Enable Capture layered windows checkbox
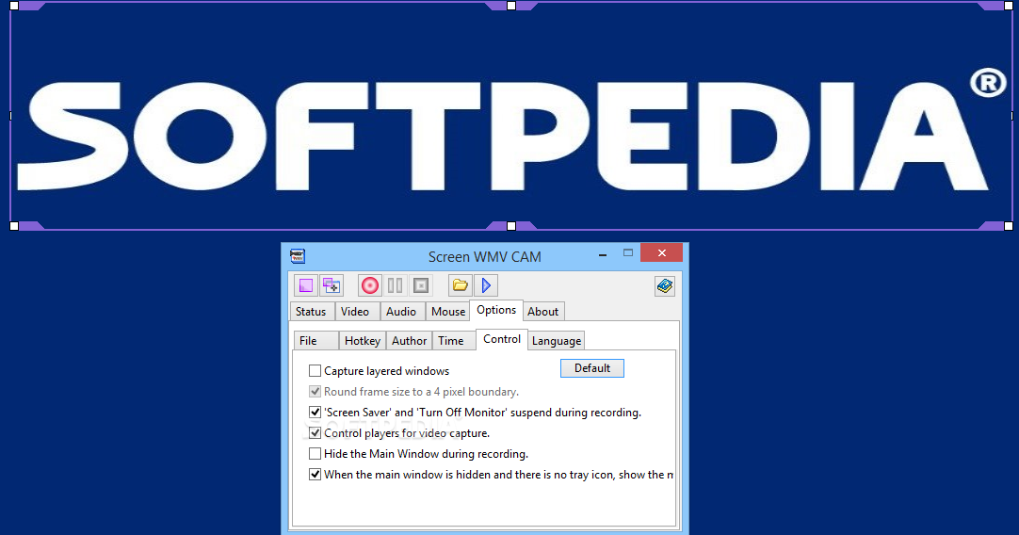 (x=315, y=370)
